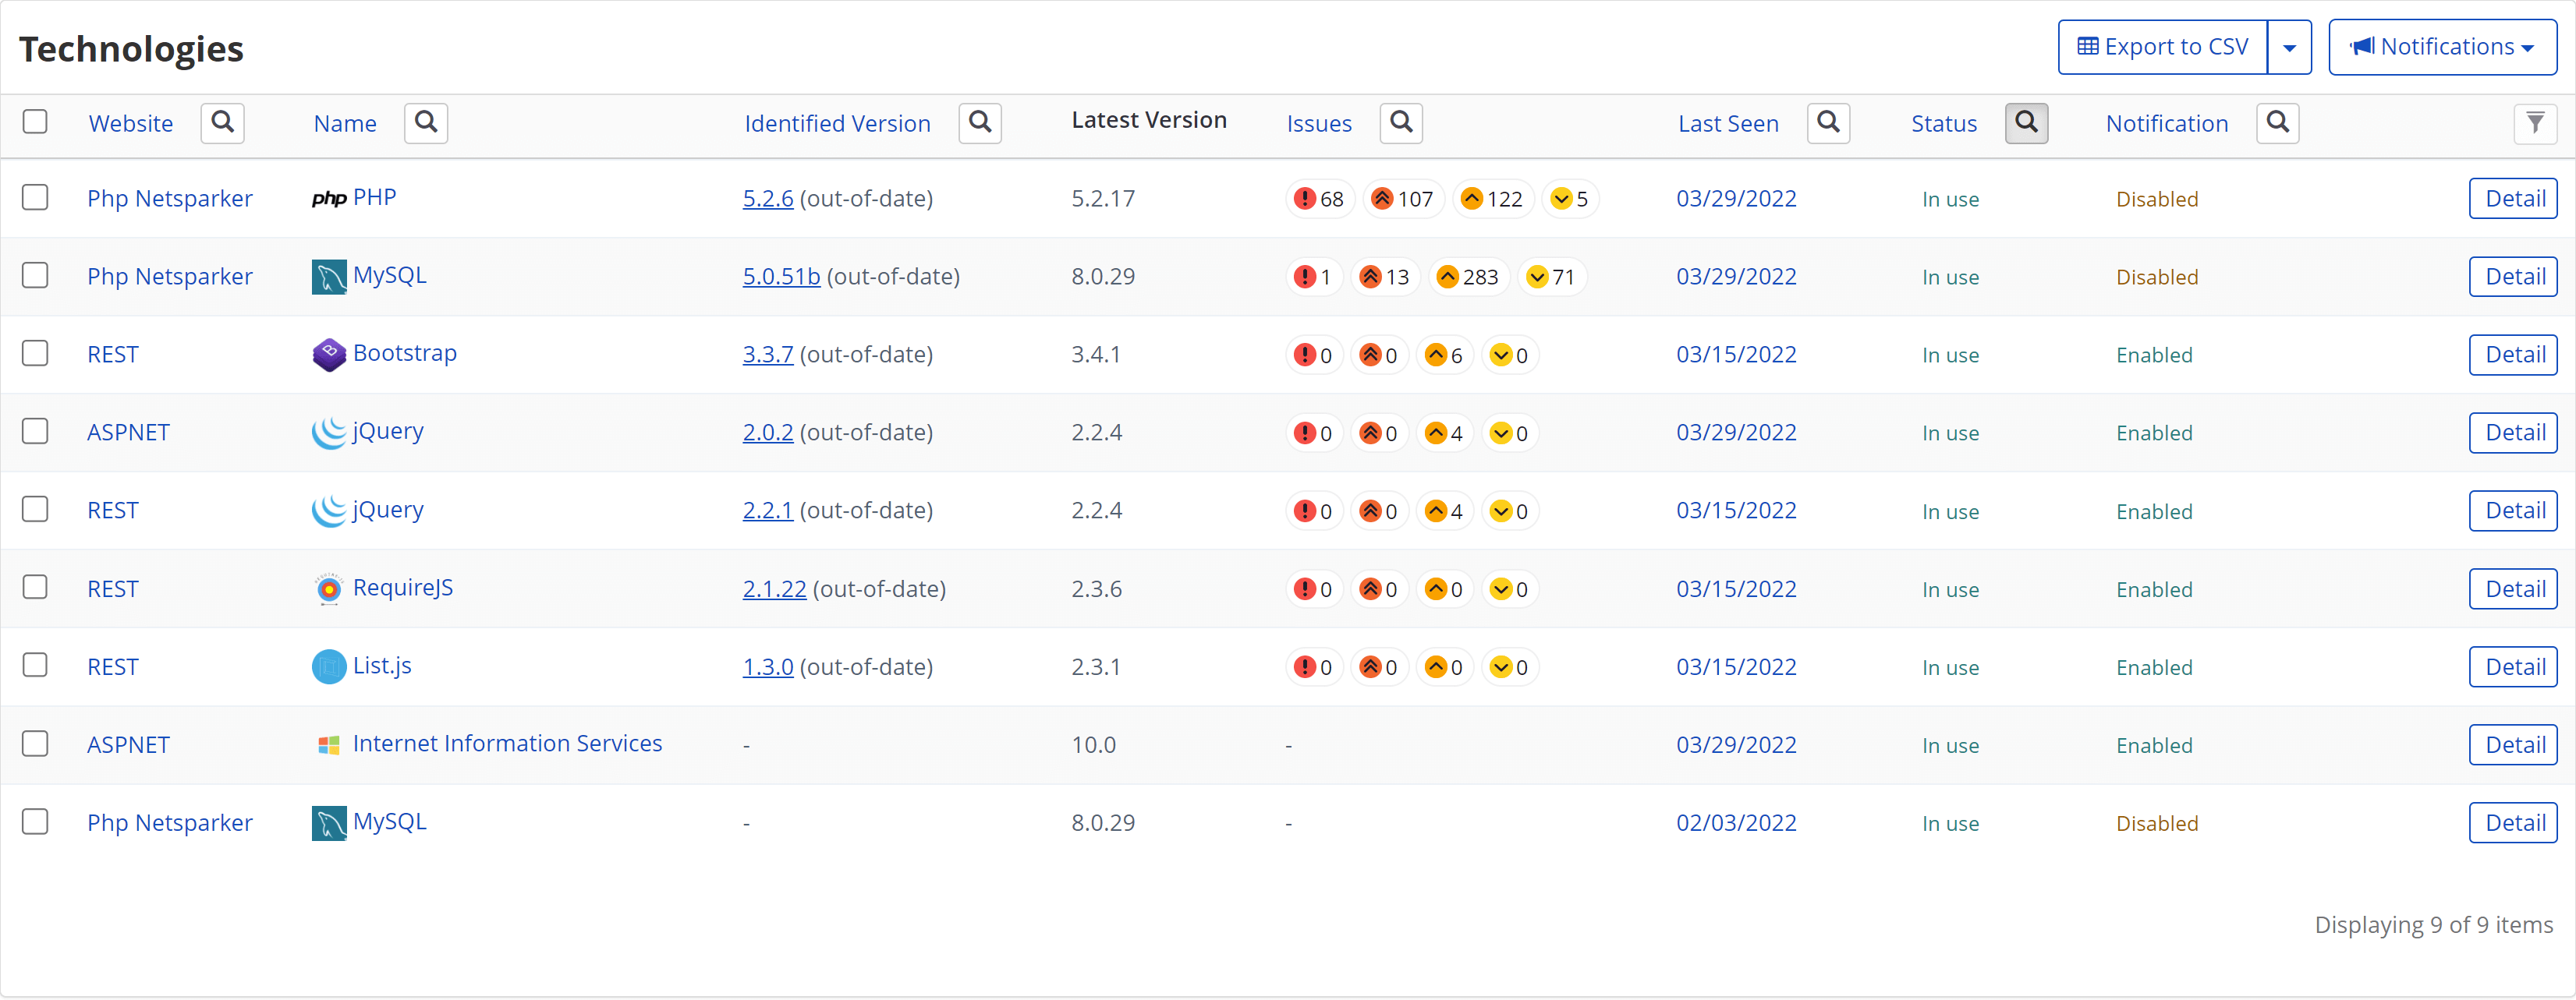Click the Website column search icon
The width and height of the screenshot is (2576, 1000).
click(222, 123)
